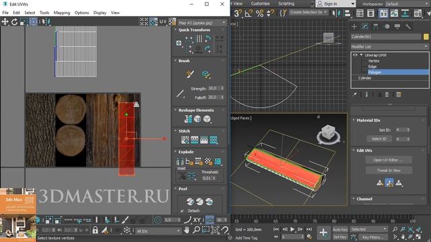Click the snowflake freeze icon in UV editor
The image size is (431, 242).
pyautogui.click(x=127, y=230)
